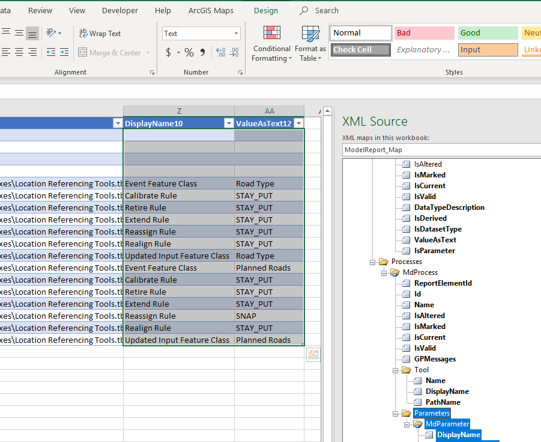This screenshot has height=442, width=541.
Task: Click the Increase Indent icon
Action: click(x=64, y=53)
